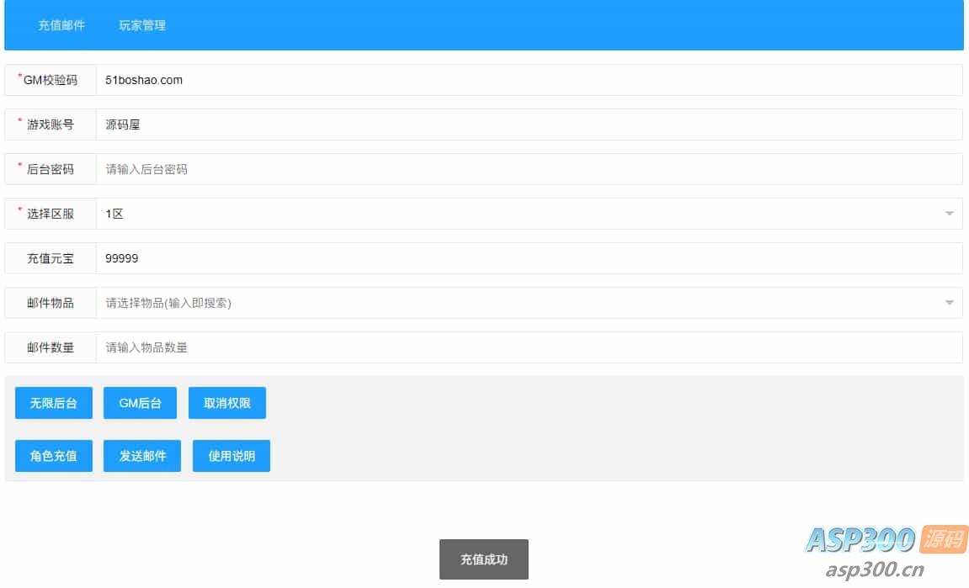Viewport: 969px width, 588px height.
Task: Click the 后台密码 field label
Action: [50, 169]
